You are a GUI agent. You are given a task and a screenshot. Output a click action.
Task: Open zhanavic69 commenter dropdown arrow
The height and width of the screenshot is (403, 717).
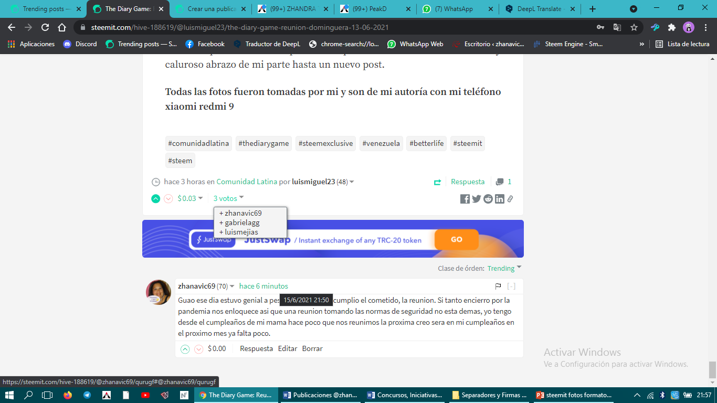point(232,287)
